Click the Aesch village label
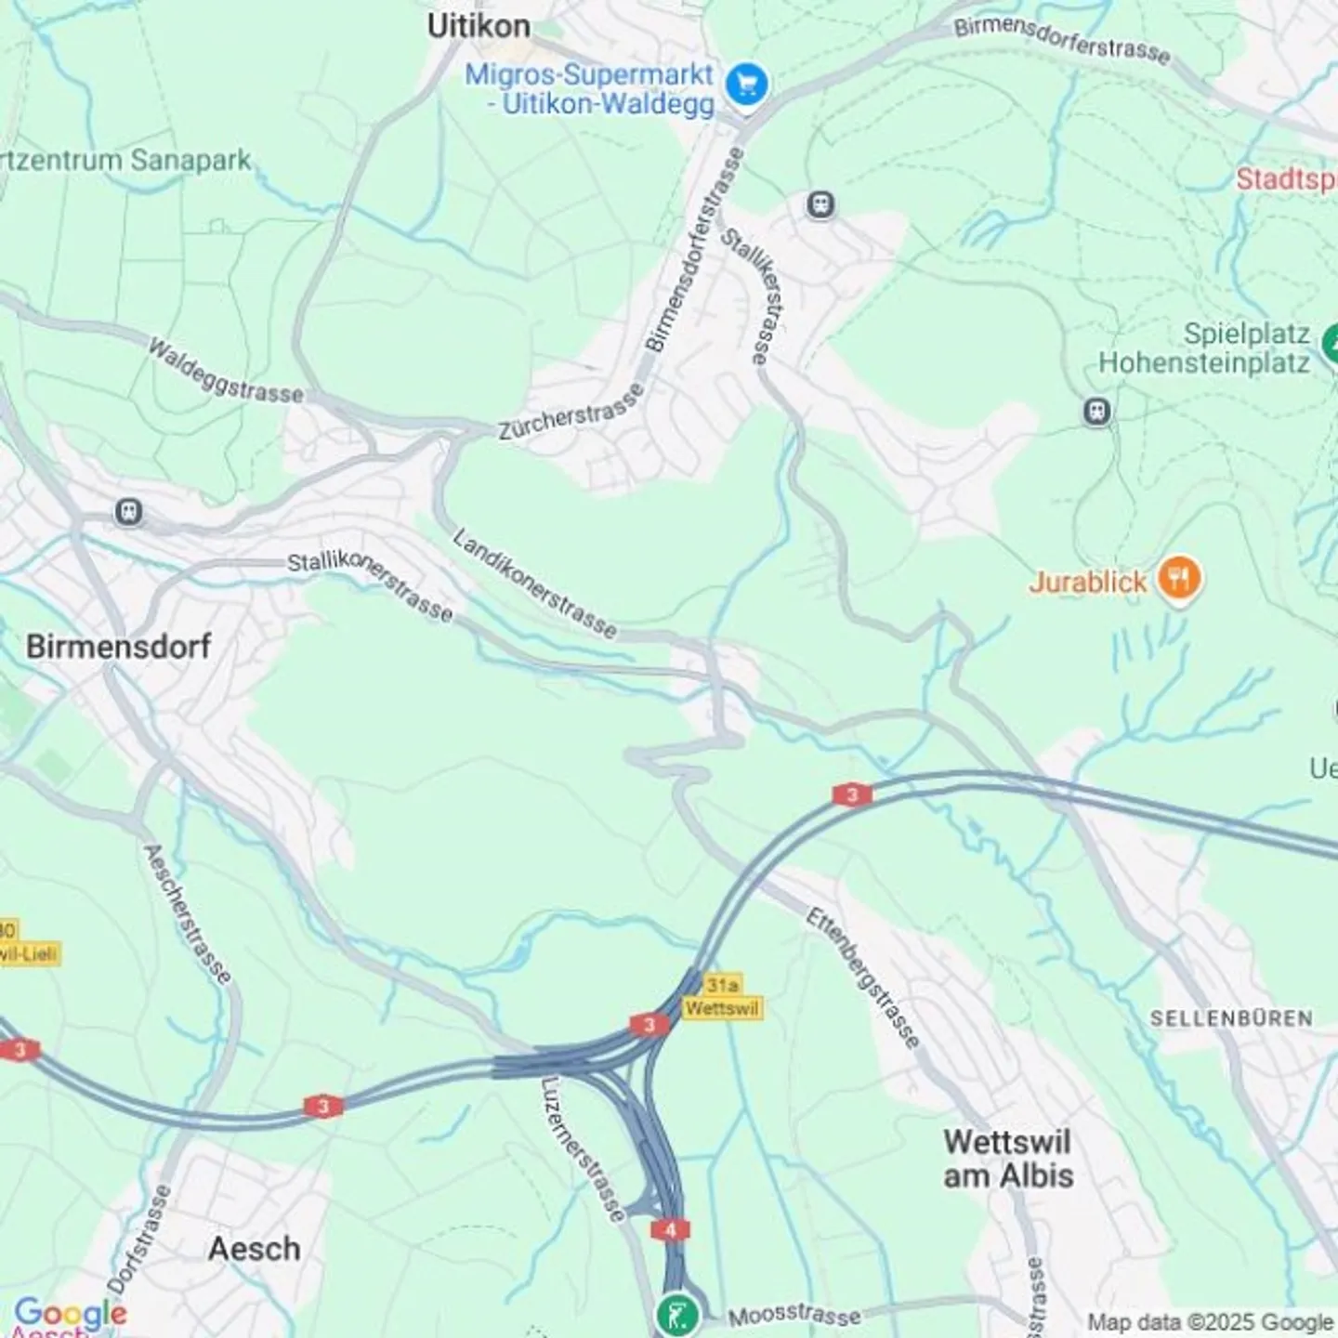This screenshot has width=1338, height=1338. coord(254,1249)
